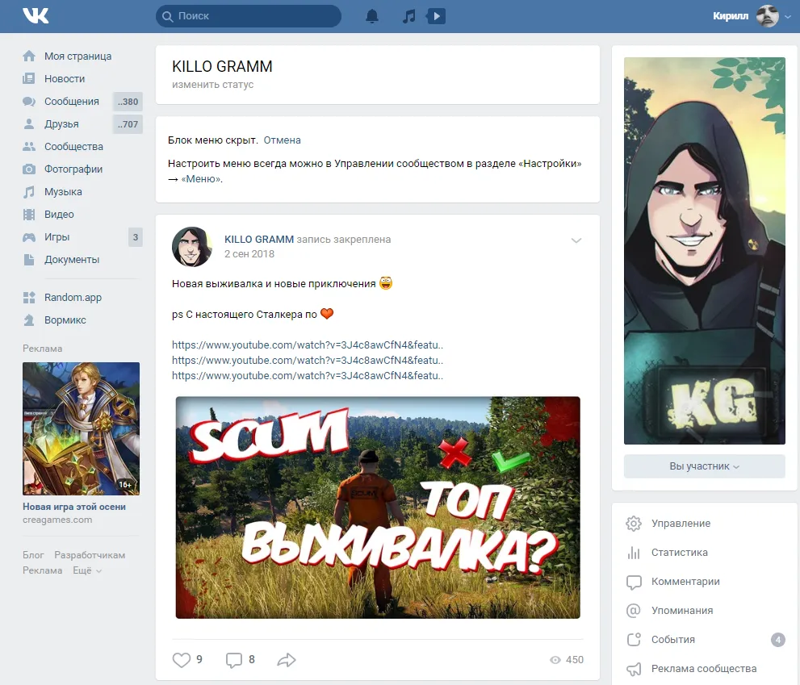Click the @ icon beside Упоминания
The image size is (800, 685).
[634, 611]
